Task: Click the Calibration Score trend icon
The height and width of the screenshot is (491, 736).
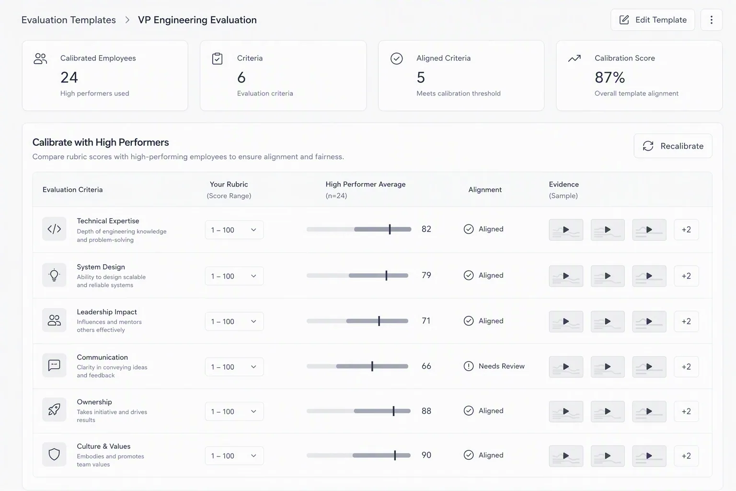Action: coord(575,58)
